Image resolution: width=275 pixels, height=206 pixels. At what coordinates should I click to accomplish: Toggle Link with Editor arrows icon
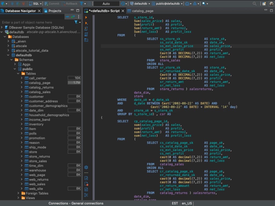[x=73, y=17]
